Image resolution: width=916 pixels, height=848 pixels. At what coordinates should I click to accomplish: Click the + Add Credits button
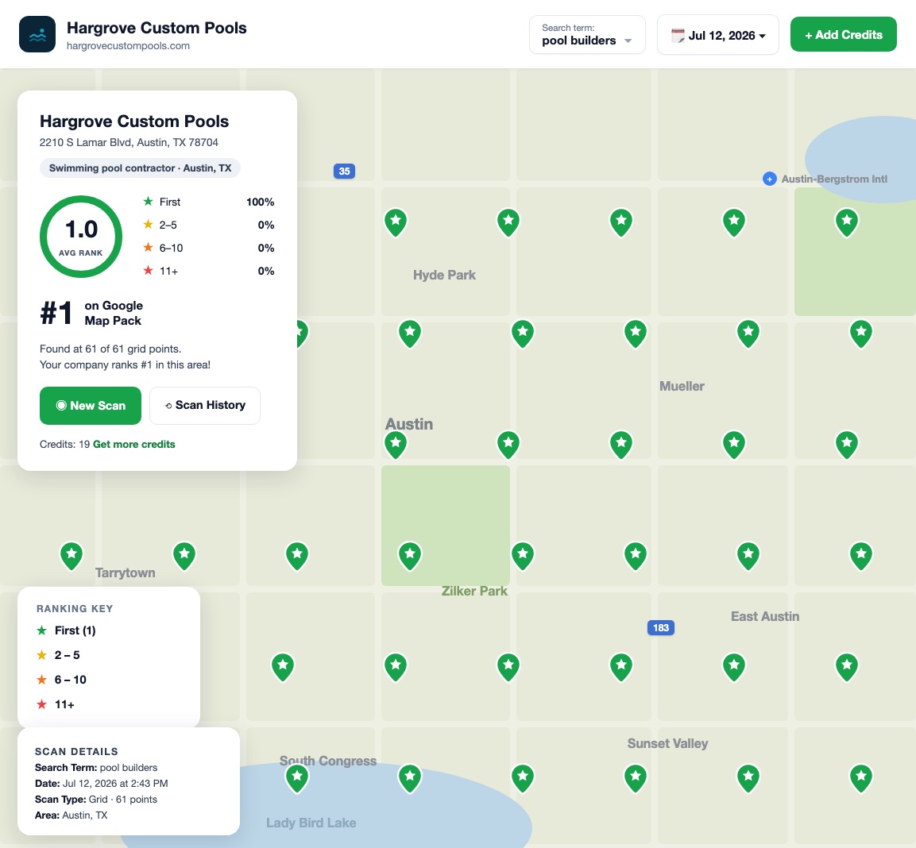click(x=843, y=34)
